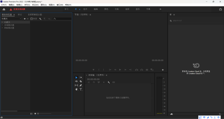The width and height of the screenshot is (224, 119).
Task: Switch to the 标记 panel tab
Action: 20,15
